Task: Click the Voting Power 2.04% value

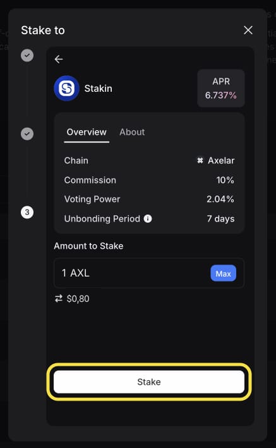Action: click(220, 199)
